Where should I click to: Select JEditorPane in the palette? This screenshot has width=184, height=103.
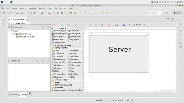tap(74, 65)
